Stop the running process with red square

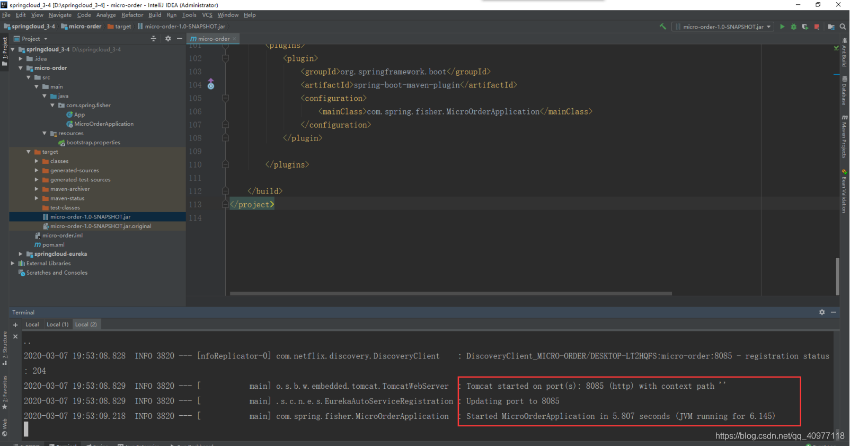click(x=817, y=27)
